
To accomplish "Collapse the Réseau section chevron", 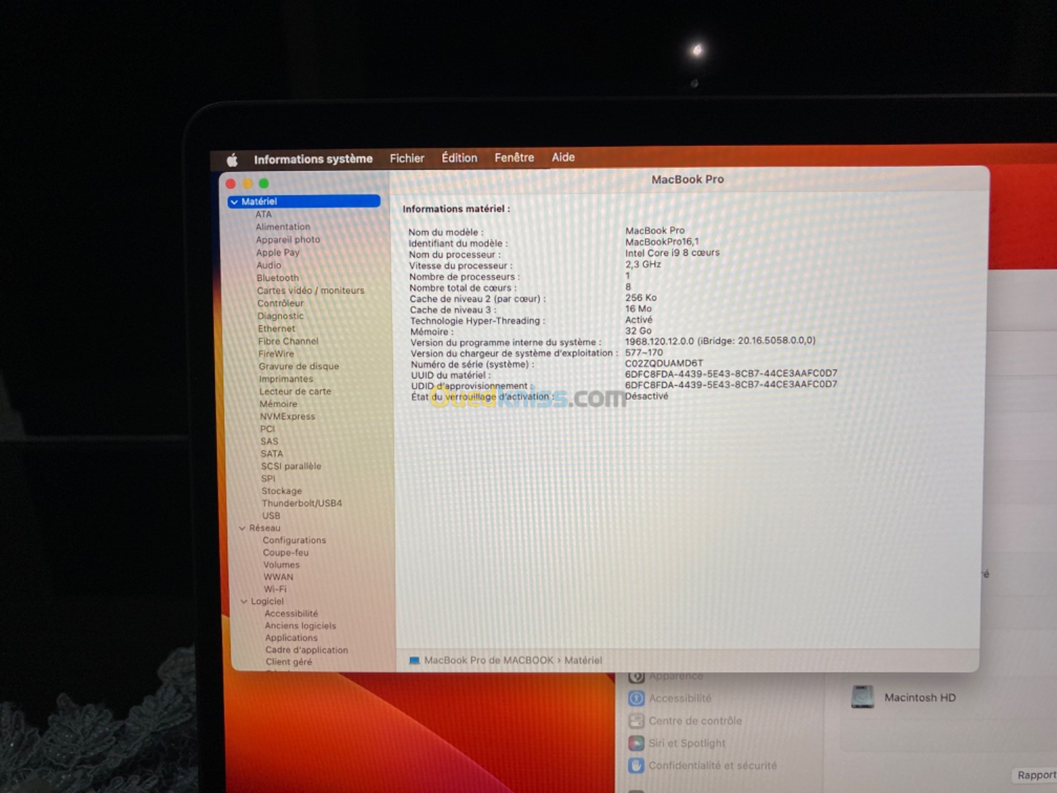I will [x=242, y=528].
